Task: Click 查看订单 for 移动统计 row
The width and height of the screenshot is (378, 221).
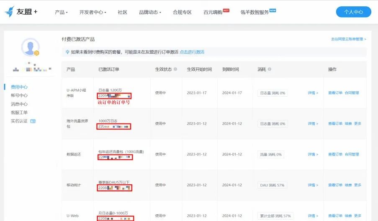Action: click(335, 185)
